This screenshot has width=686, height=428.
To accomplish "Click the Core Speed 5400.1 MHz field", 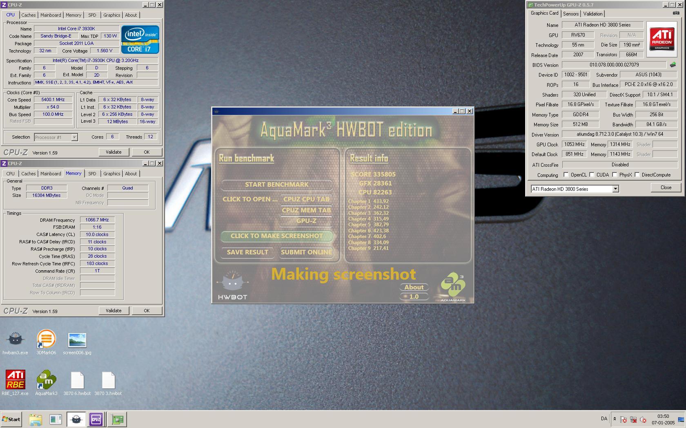I will pos(53,100).
